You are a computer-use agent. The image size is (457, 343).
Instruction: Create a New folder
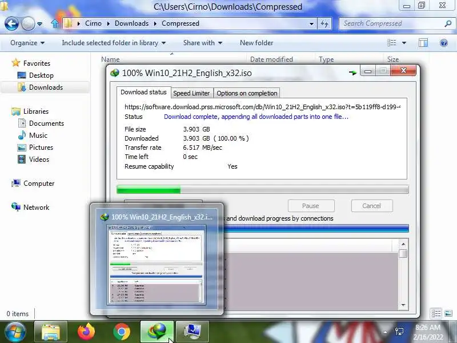pyautogui.click(x=256, y=43)
